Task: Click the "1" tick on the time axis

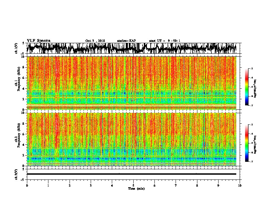Action: [x=48, y=186]
